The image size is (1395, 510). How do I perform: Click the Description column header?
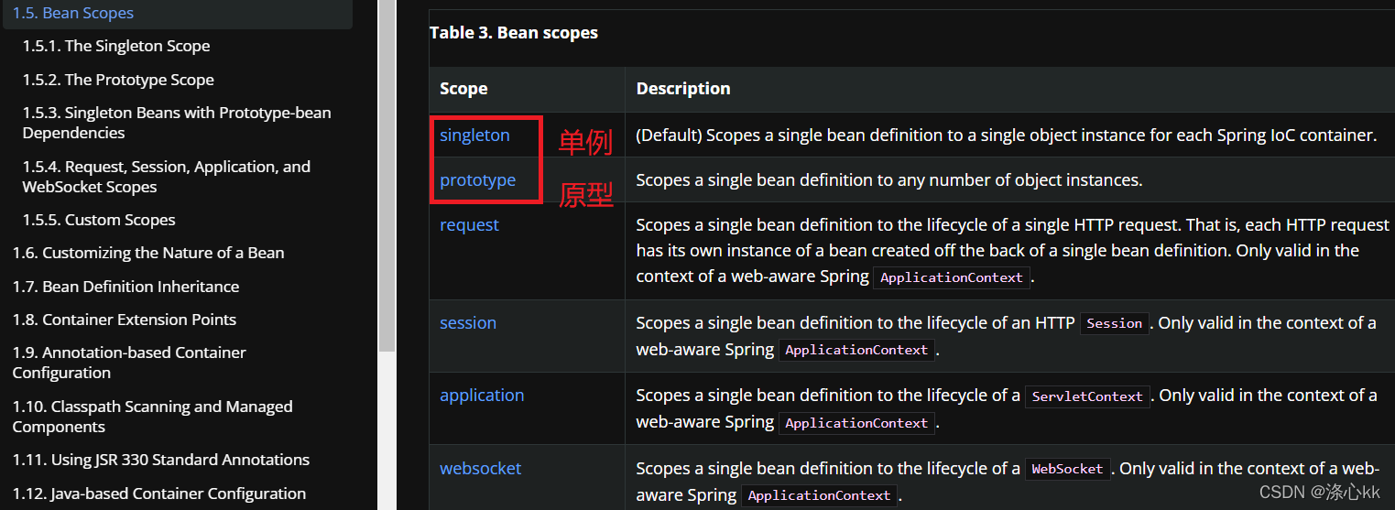tap(683, 89)
